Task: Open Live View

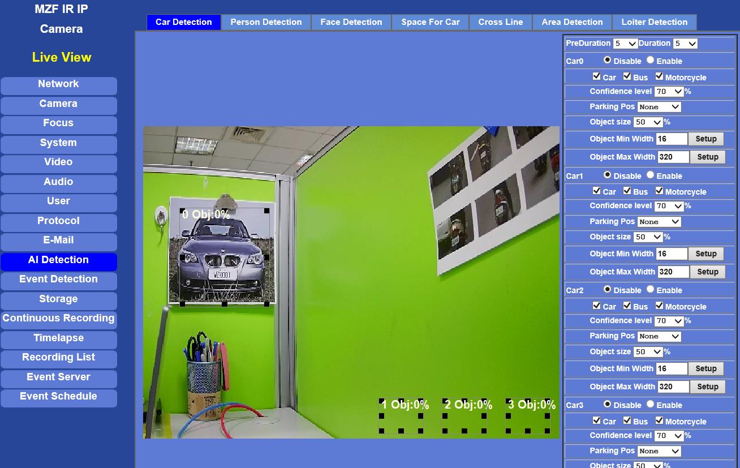Action: [x=62, y=57]
